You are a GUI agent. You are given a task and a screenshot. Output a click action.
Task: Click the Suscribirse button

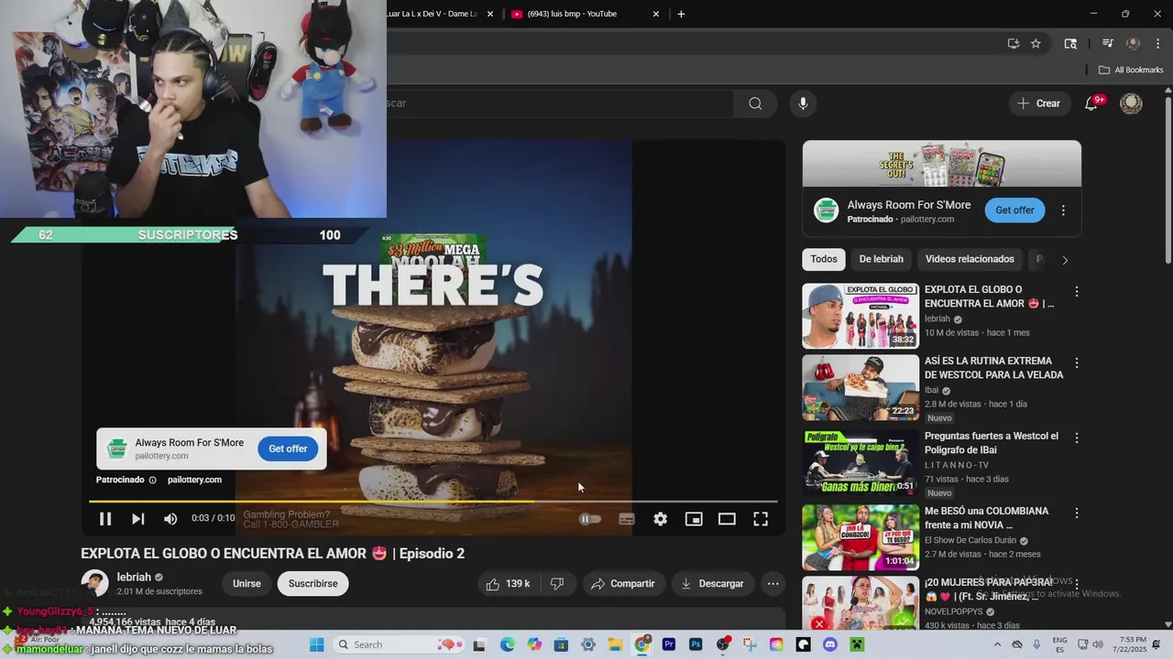point(312,583)
